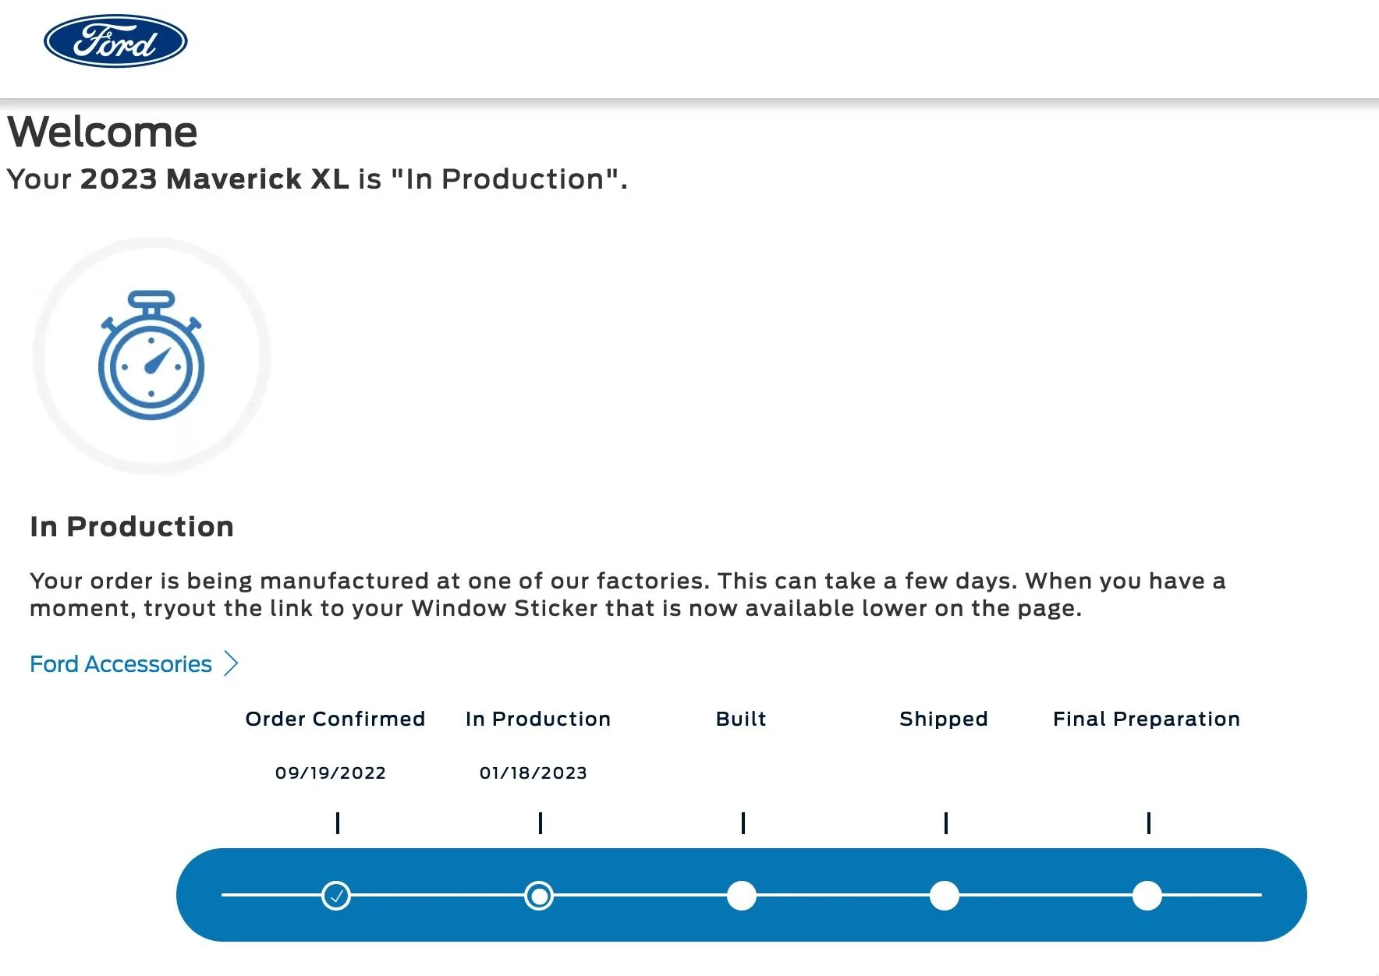Viewport: 1379px width, 976px height.
Task: Click the Order Confirmed stage label
Action: tap(335, 719)
